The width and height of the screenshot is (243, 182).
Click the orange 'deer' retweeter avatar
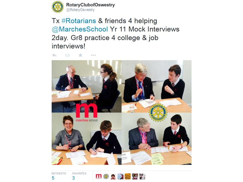click(128, 176)
